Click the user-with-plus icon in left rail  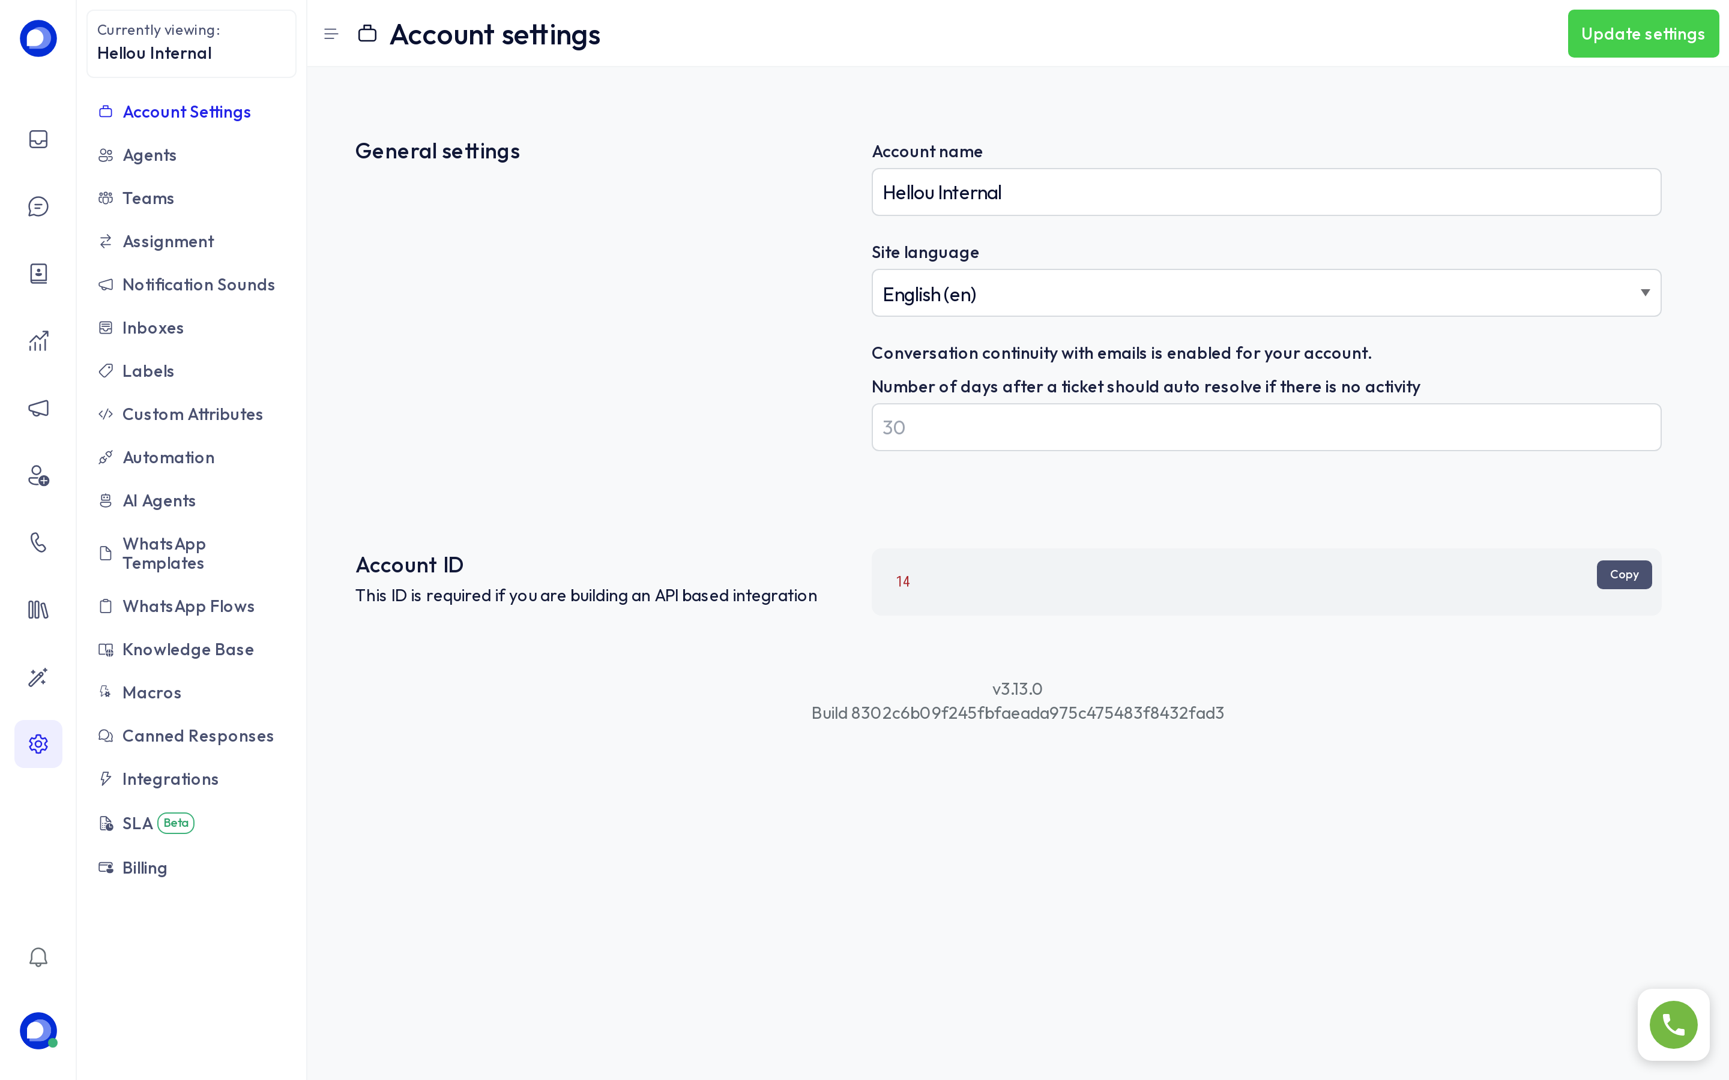38,475
